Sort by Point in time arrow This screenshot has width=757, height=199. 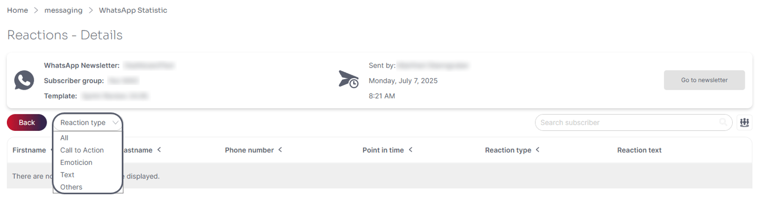(410, 150)
